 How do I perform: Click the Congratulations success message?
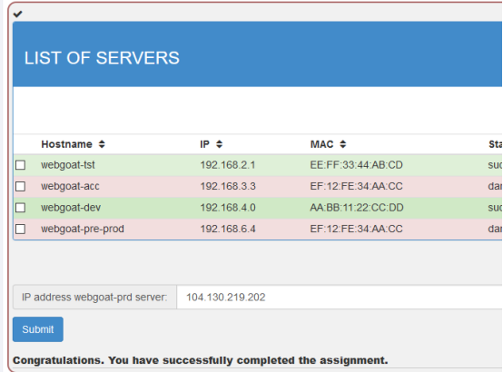coord(200,360)
